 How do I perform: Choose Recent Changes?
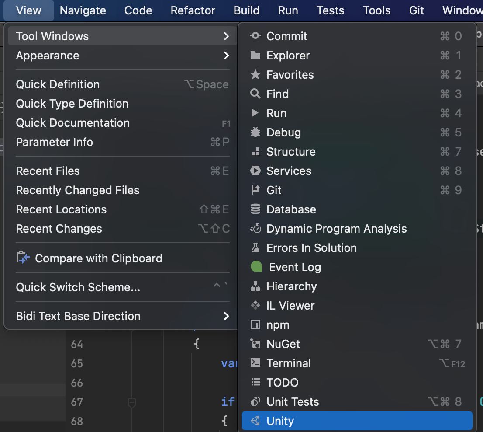(123, 229)
